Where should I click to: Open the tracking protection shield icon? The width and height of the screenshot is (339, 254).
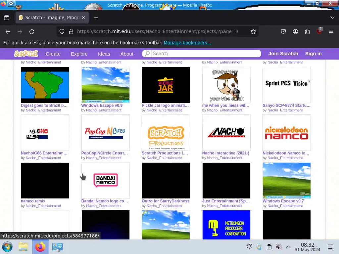(x=62, y=31)
